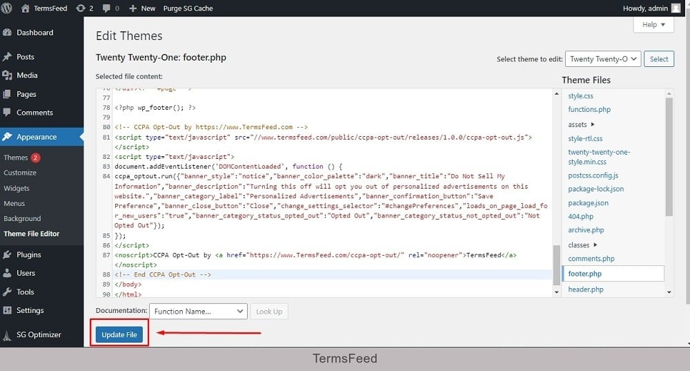This screenshot has height=371, width=690.
Task: Open comments.php theme file
Action: coord(591,258)
